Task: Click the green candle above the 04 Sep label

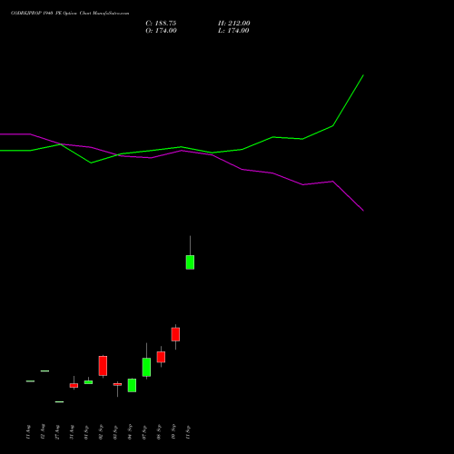Action: tap(132, 385)
